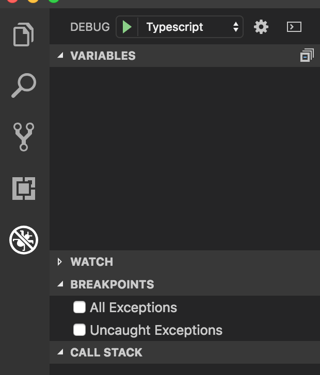Image resolution: width=320 pixels, height=375 pixels.
Task: Enable the All Exceptions breakpoint checkbox
Action: point(79,308)
